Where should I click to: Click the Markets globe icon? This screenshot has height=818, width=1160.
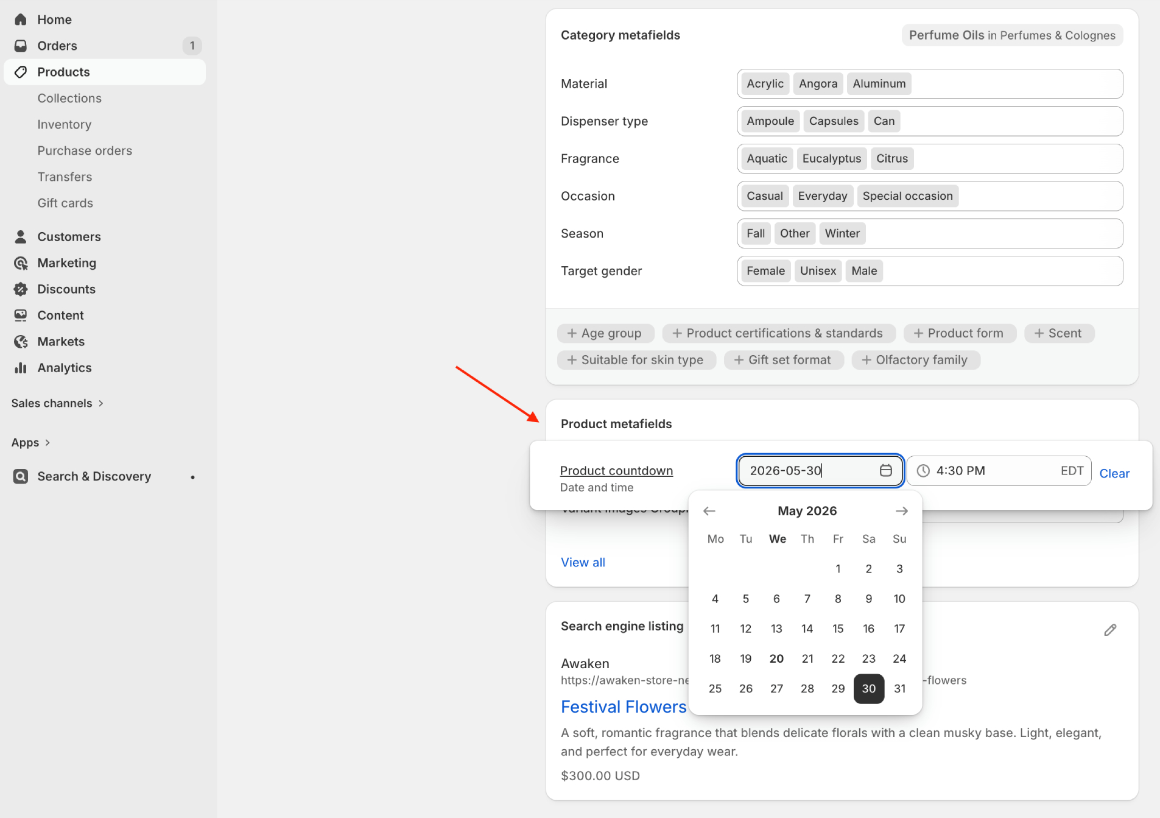click(x=21, y=341)
